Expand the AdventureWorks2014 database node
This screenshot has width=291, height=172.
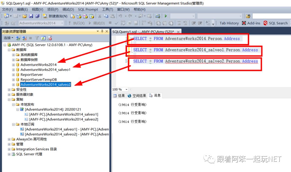13,65
